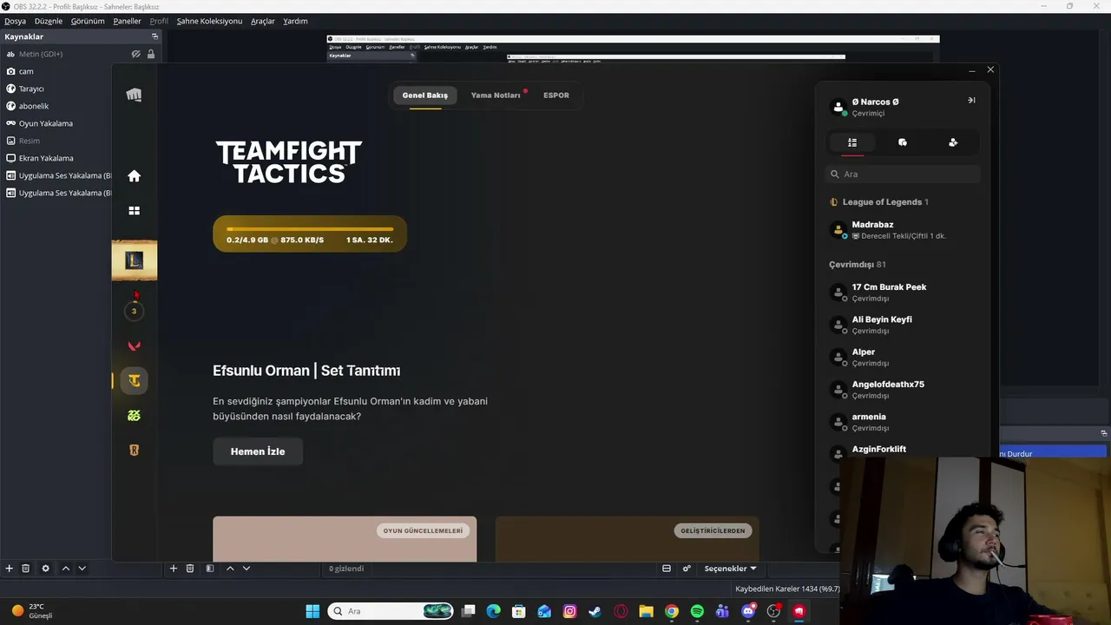Click the OYUN GÜNCELLEMELERİ news card
Screen dimensions: 1111x625
tap(345, 539)
